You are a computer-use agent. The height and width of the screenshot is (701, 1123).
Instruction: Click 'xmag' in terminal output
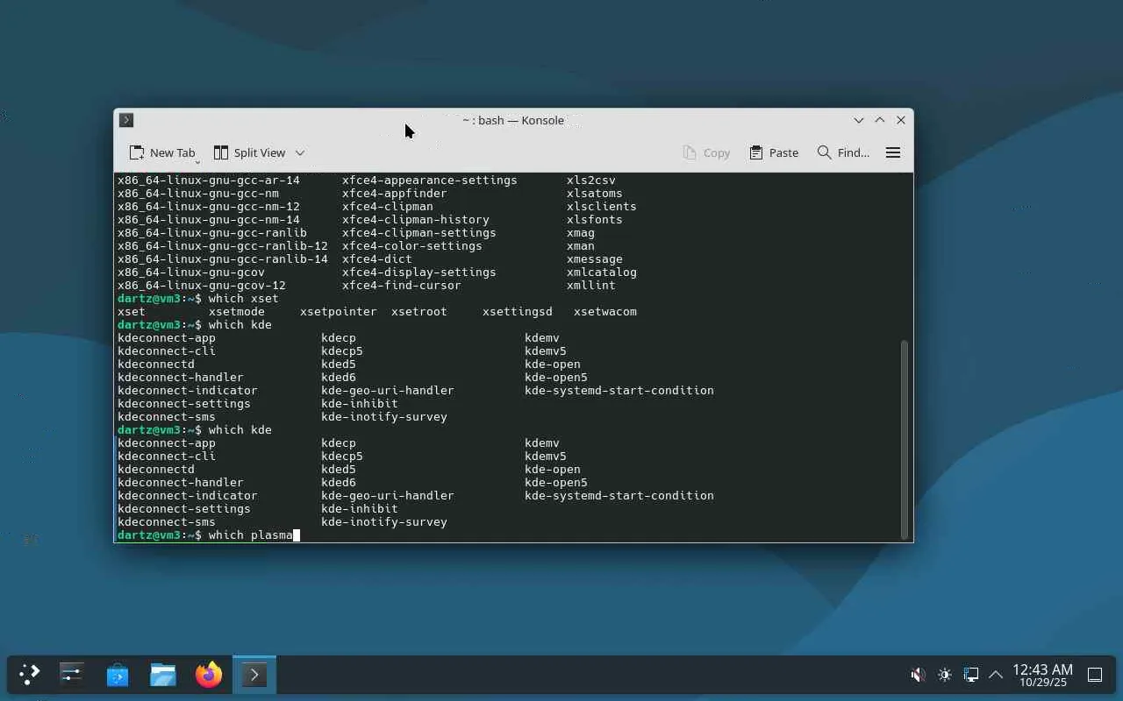[x=581, y=233]
